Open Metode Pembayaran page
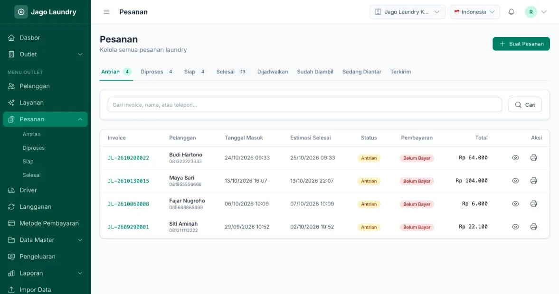Screen dimensions: 559x294 click(45, 223)
